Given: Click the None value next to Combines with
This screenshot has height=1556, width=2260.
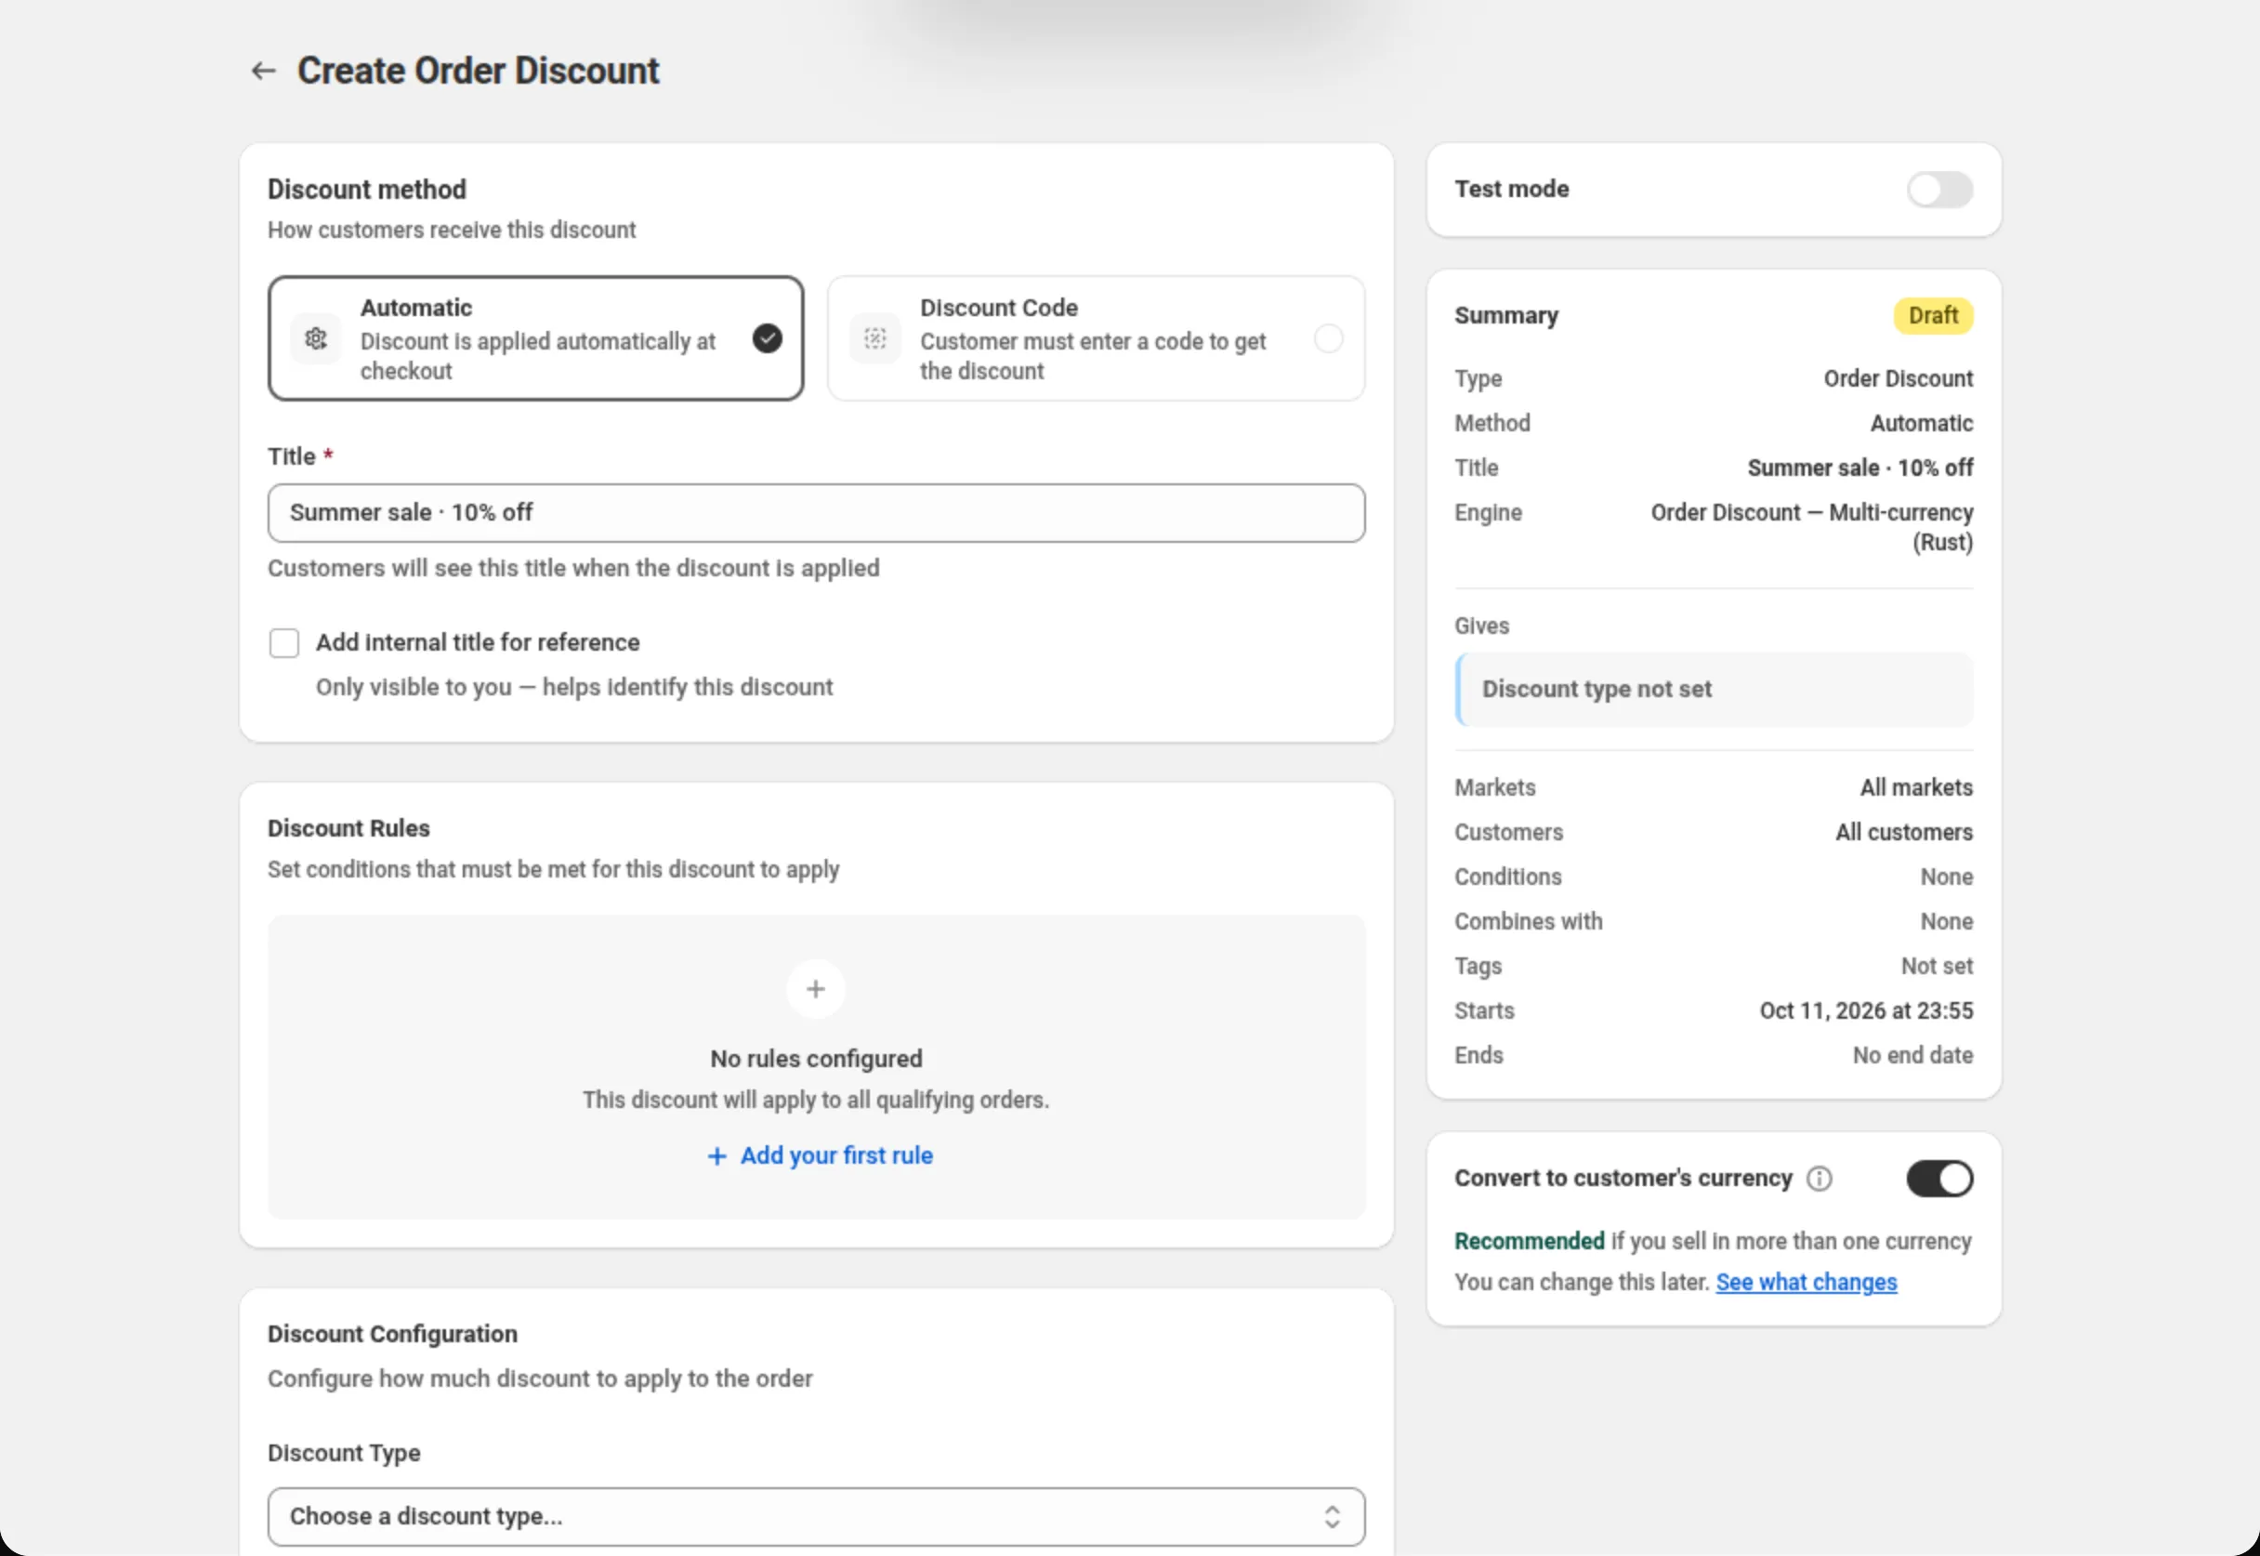Looking at the screenshot, I should point(1946,921).
